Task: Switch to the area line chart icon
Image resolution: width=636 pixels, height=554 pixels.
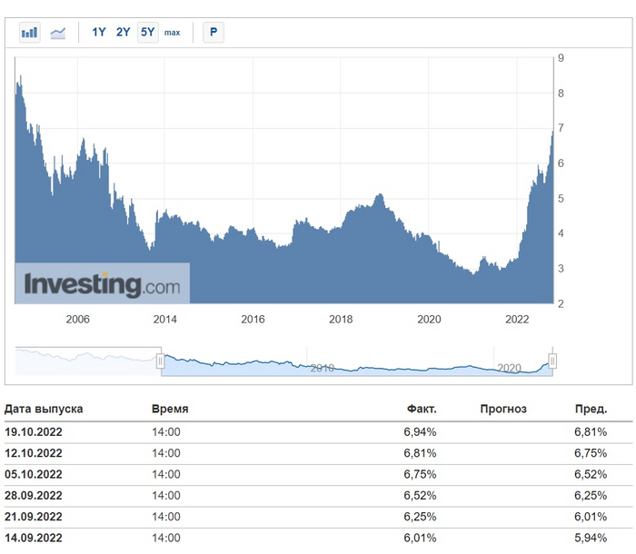Action: pos(58,33)
